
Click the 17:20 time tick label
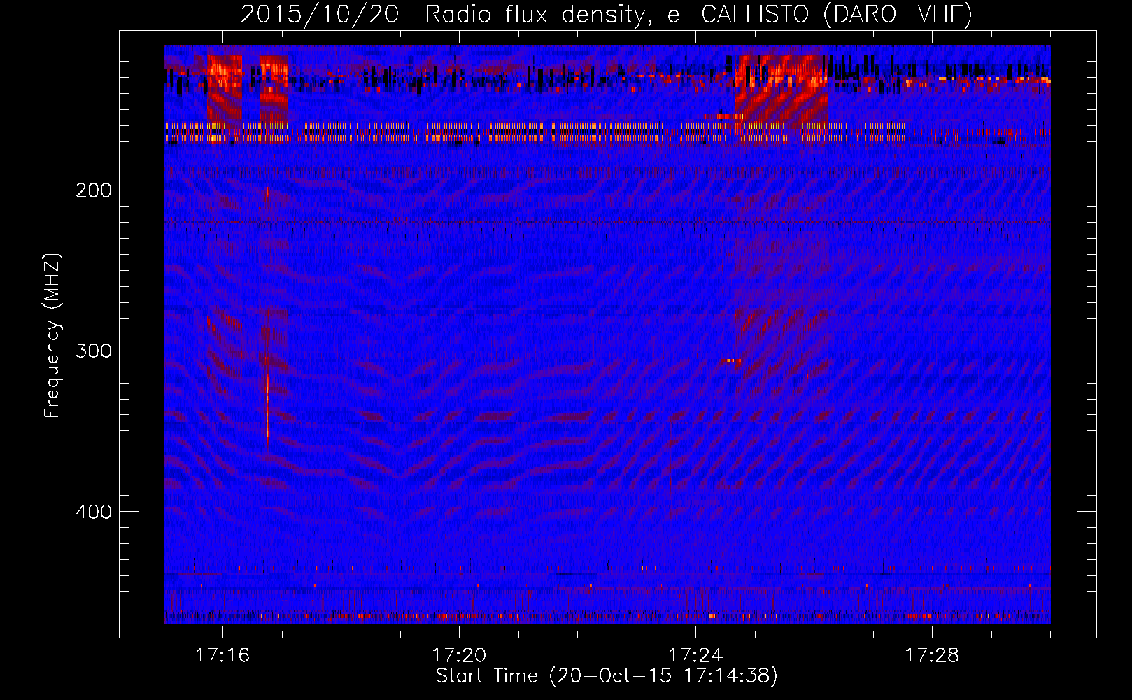click(x=459, y=656)
